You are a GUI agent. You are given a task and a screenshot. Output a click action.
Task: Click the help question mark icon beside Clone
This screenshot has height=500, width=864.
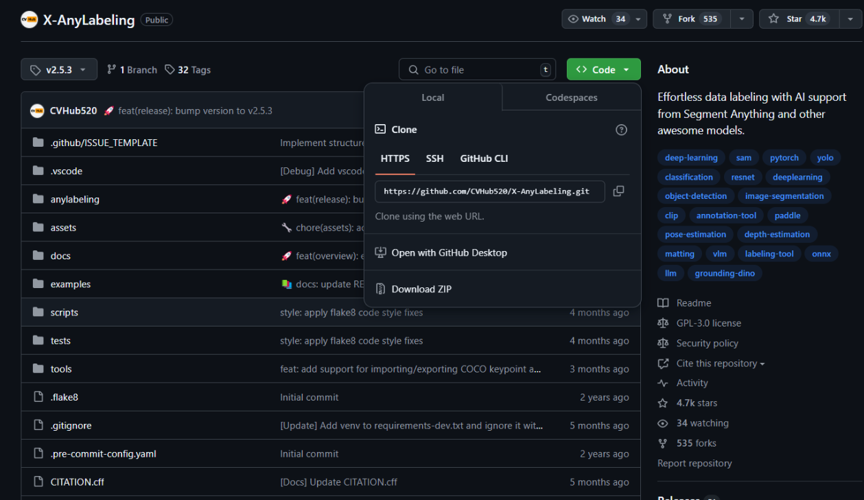(621, 130)
